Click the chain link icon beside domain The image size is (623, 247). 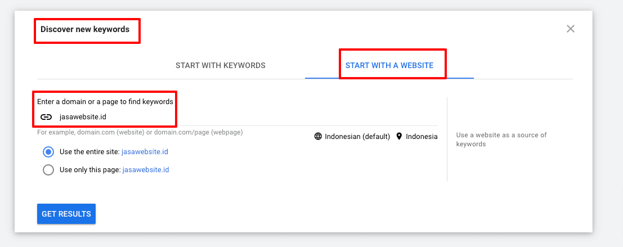coord(46,117)
